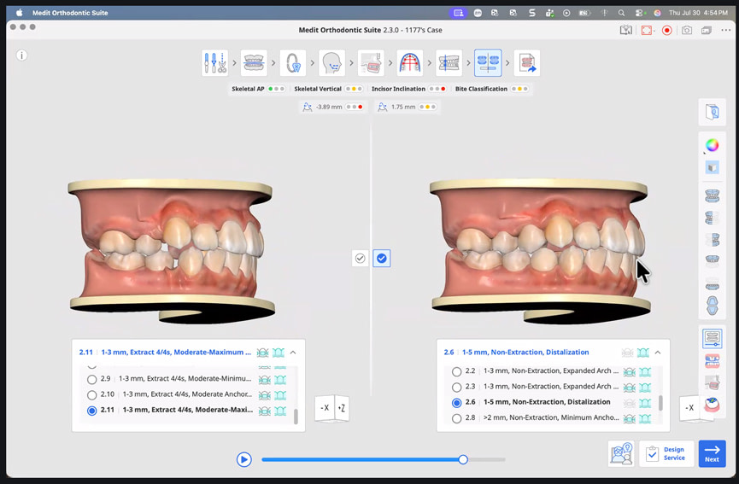This screenshot has height=484, width=739.
Task: Open the cephalometric X-ray workflow step
Action: pyautogui.click(x=371, y=62)
